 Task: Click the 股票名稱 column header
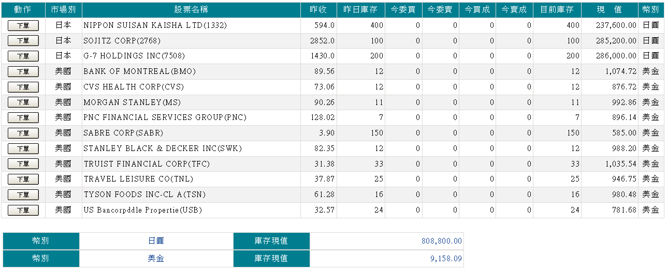point(191,10)
